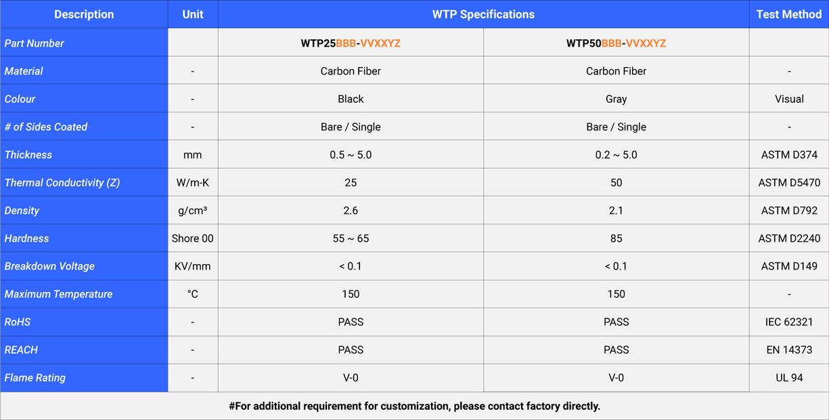
Task: Click the Maximum Temperature row label
Action: 58,295
